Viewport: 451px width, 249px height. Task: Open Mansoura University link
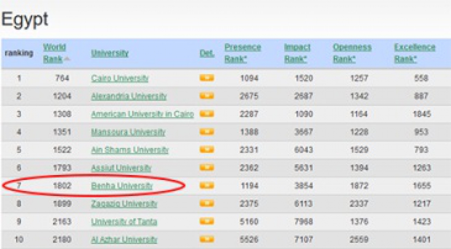tap(128, 132)
